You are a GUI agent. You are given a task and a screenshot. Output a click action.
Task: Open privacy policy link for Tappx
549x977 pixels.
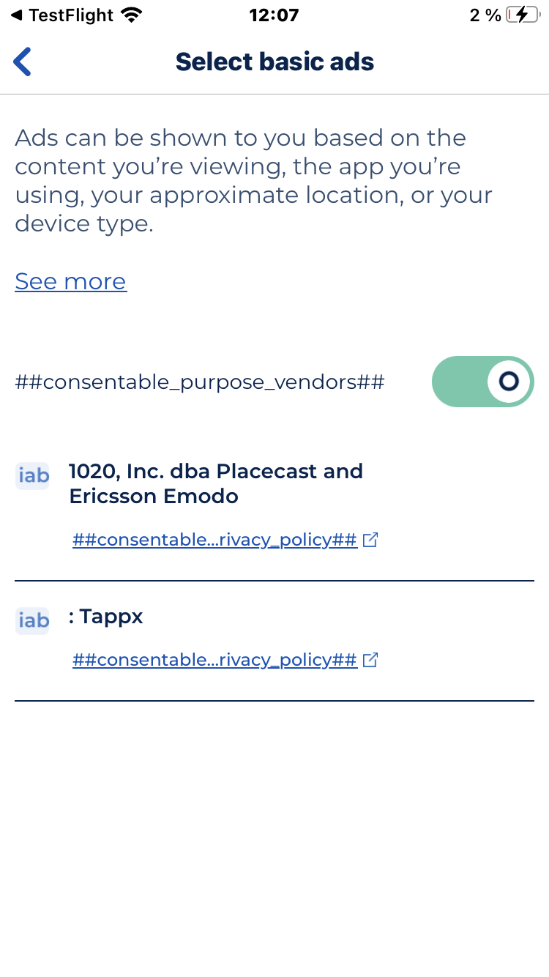point(214,660)
